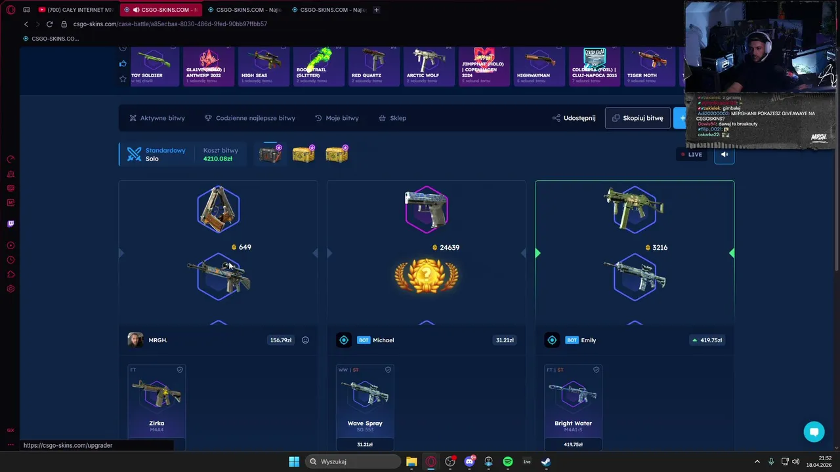Open Discord from the taskbar
840x472 pixels.
pos(469,462)
